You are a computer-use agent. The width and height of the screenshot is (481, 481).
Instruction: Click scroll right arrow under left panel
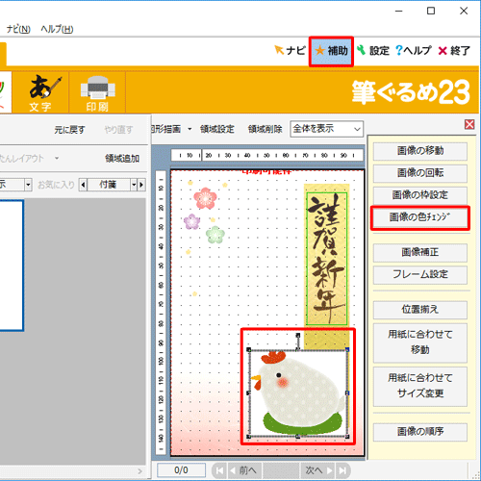pyautogui.click(x=139, y=471)
